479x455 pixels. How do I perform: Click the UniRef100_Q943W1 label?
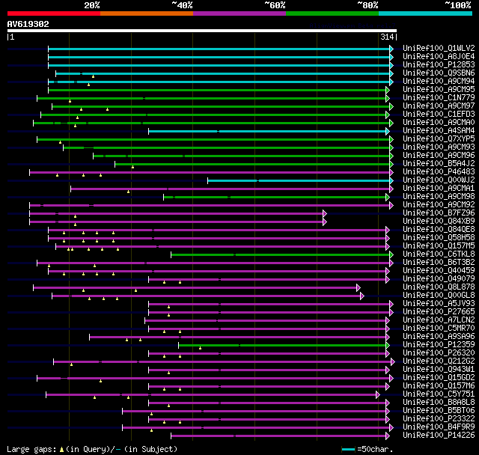point(439,370)
